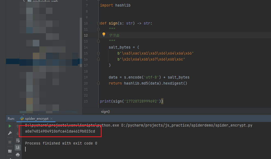Click line number 23 in the gutter
Viewport: 271px width, 159px height.
86,101
